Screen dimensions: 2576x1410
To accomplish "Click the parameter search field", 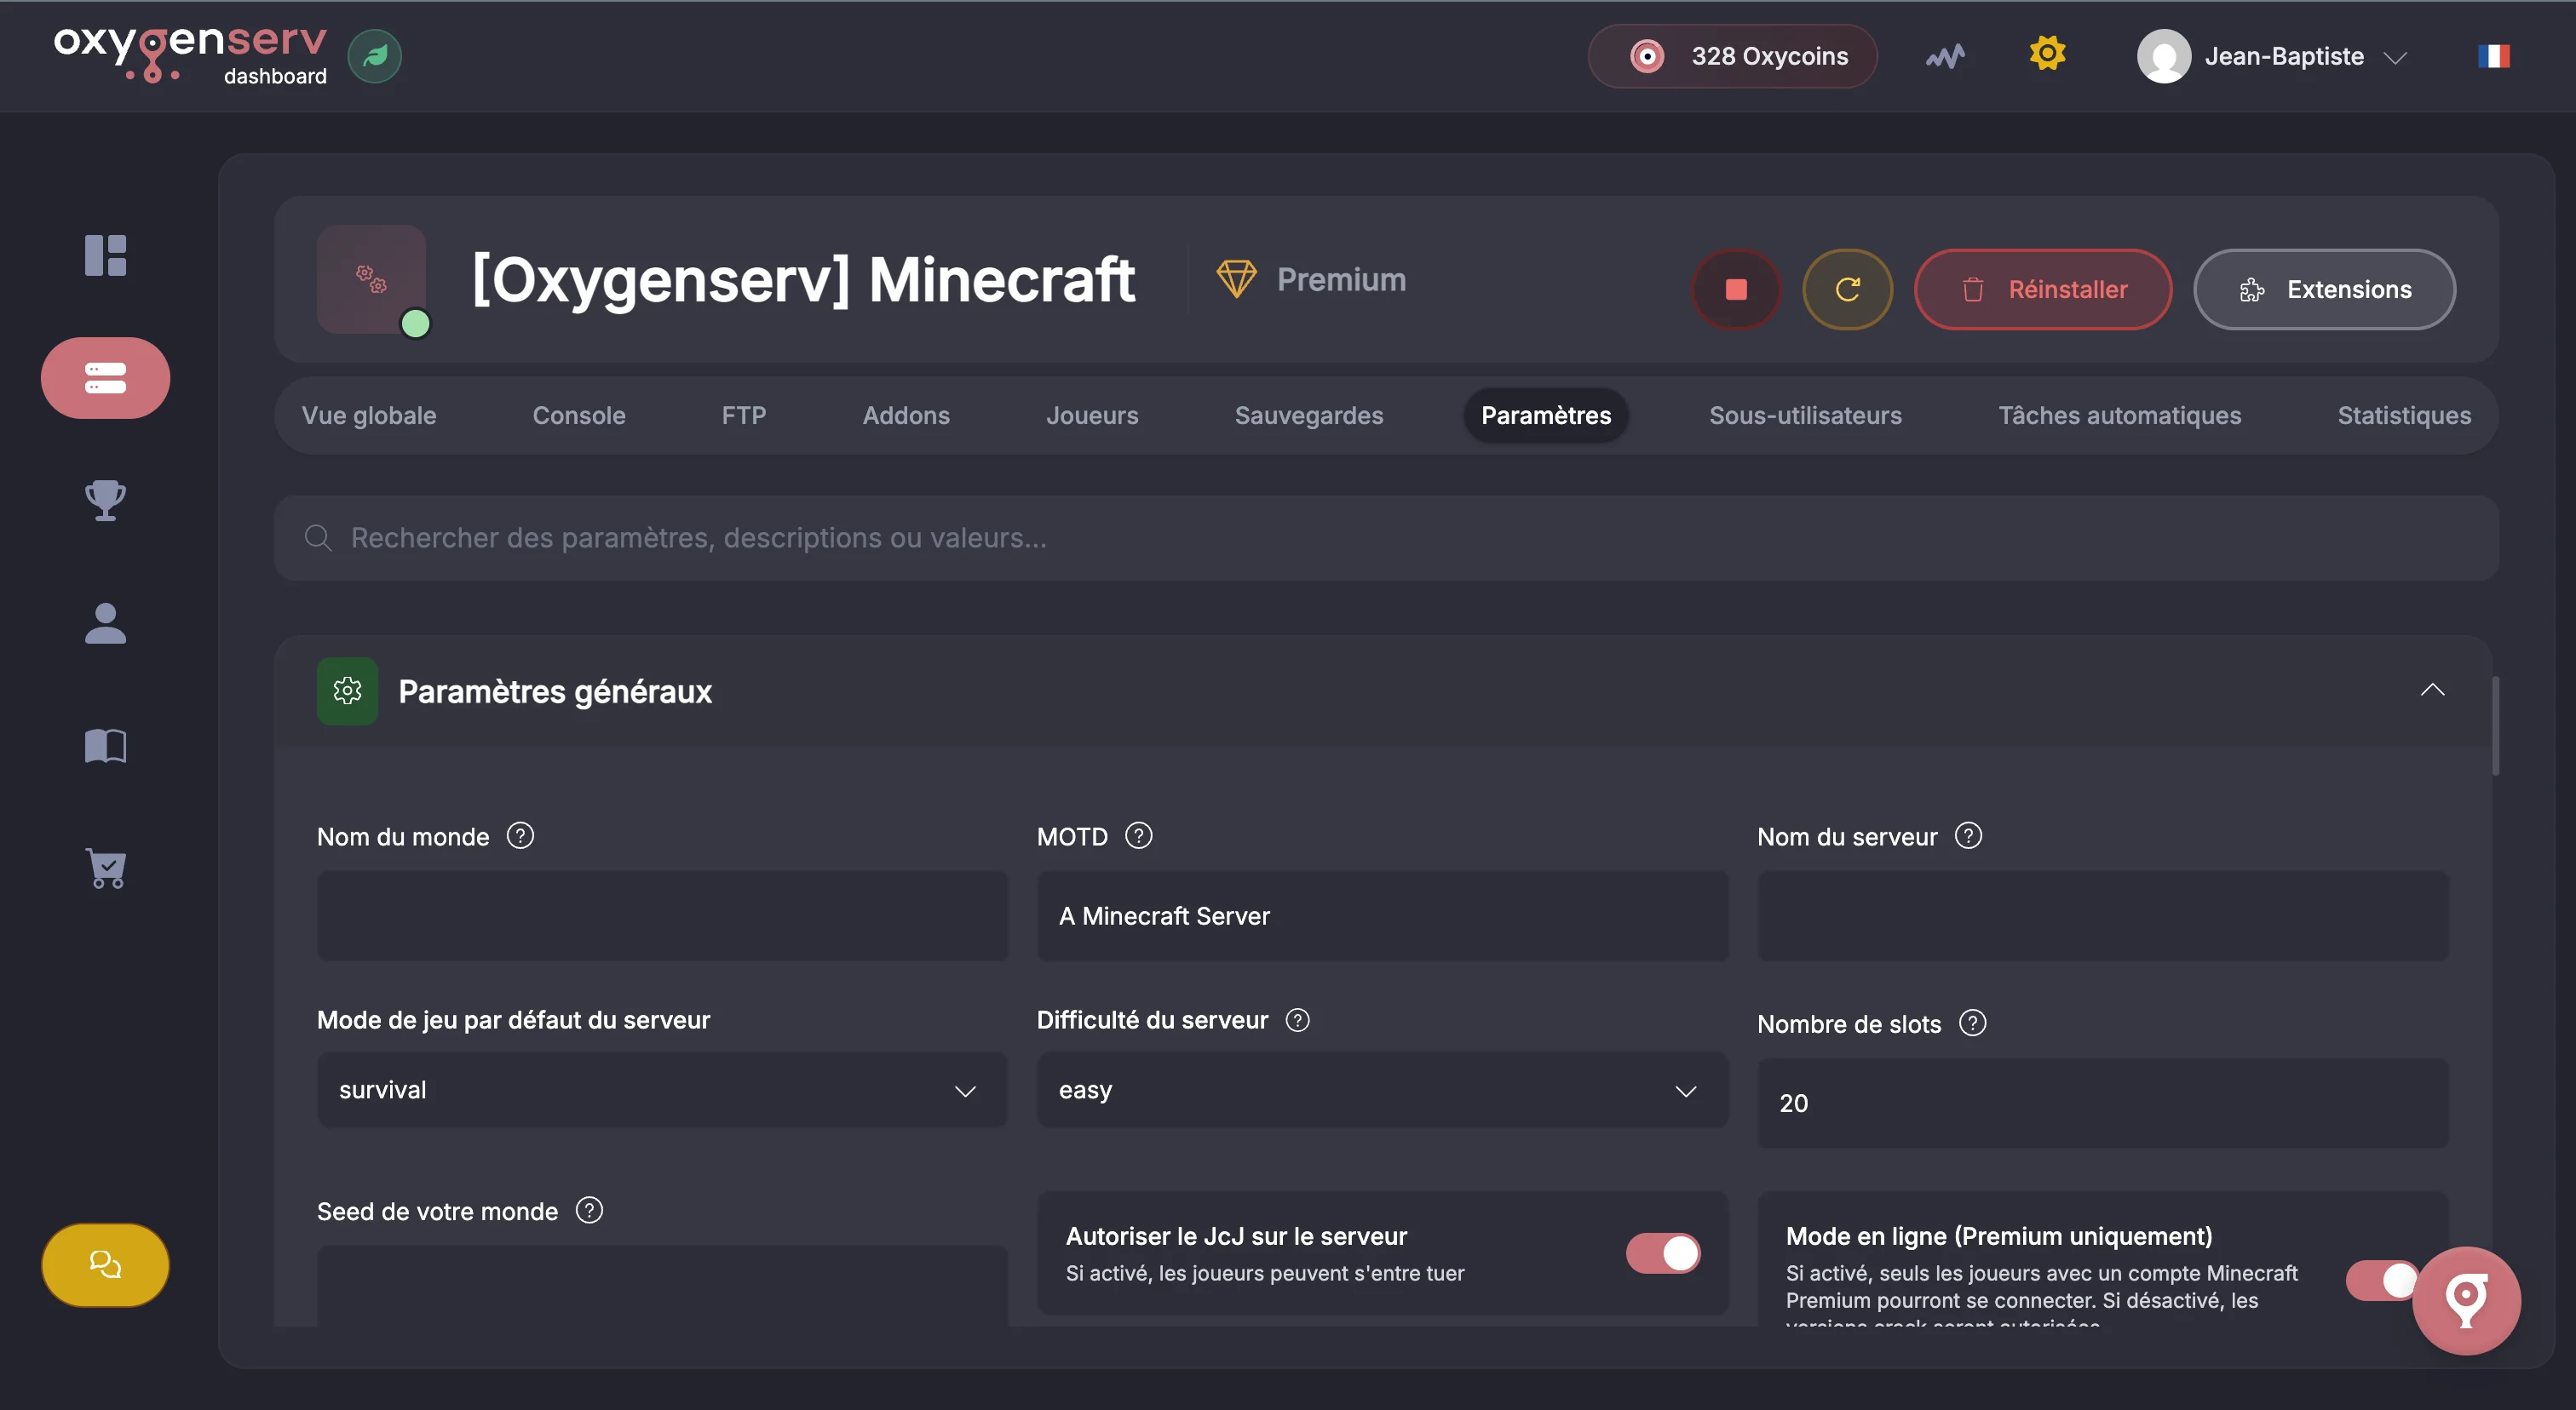I will click(1385, 537).
